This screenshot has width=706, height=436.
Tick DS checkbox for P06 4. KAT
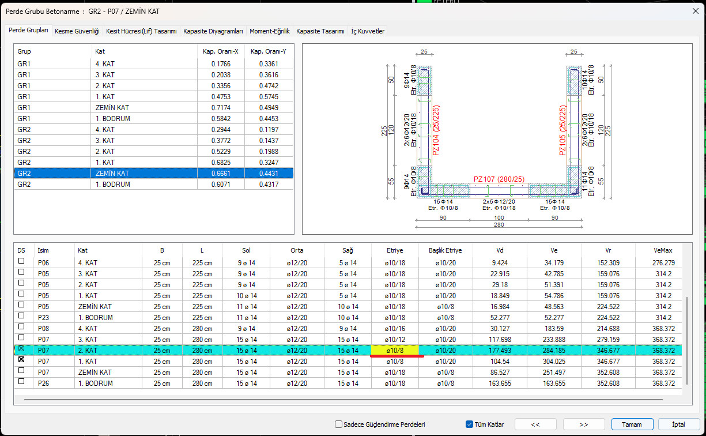(x=22, y=262)
